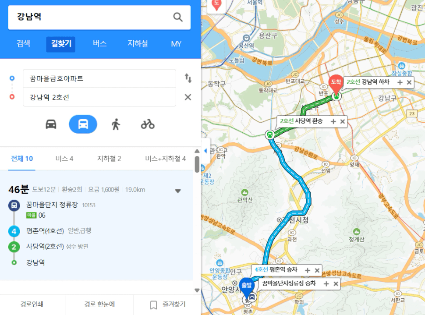Click the 경로인쇄 button
Viewport: 425px width, 315px height.
[x=32, y=304]
